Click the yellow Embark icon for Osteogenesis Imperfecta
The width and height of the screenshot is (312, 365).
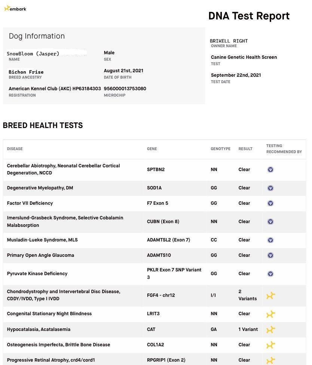(x=270, y=345)
